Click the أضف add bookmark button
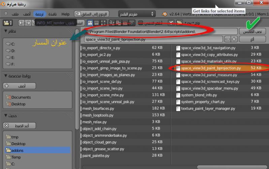 tap(20, 86)
